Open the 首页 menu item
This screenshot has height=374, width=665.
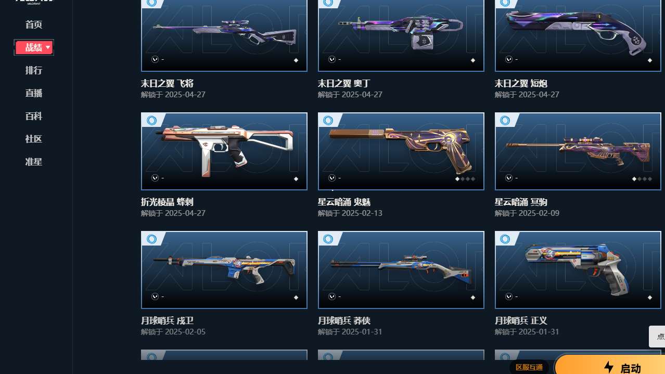(x=34, y=24)
